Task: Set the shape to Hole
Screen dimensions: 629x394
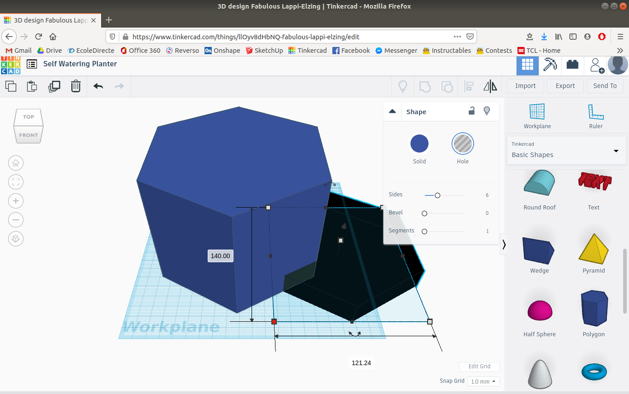Action: (x=463, y=144)
